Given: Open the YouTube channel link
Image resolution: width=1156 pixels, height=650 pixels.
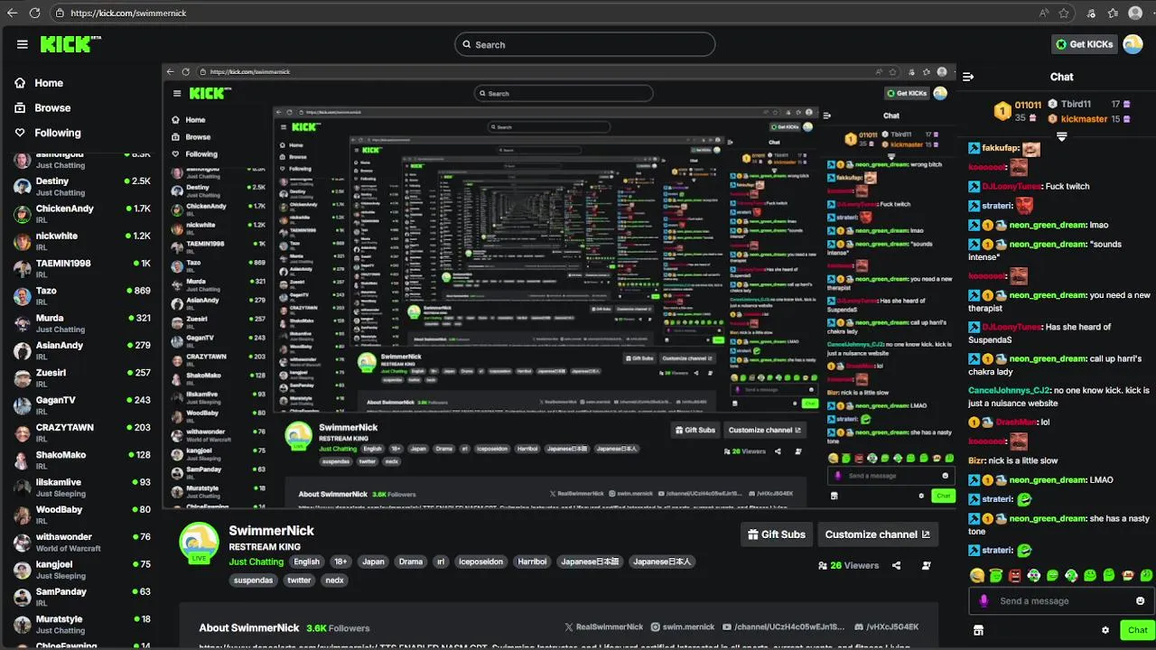Looking at the screenshot, I should coord(785,627).
